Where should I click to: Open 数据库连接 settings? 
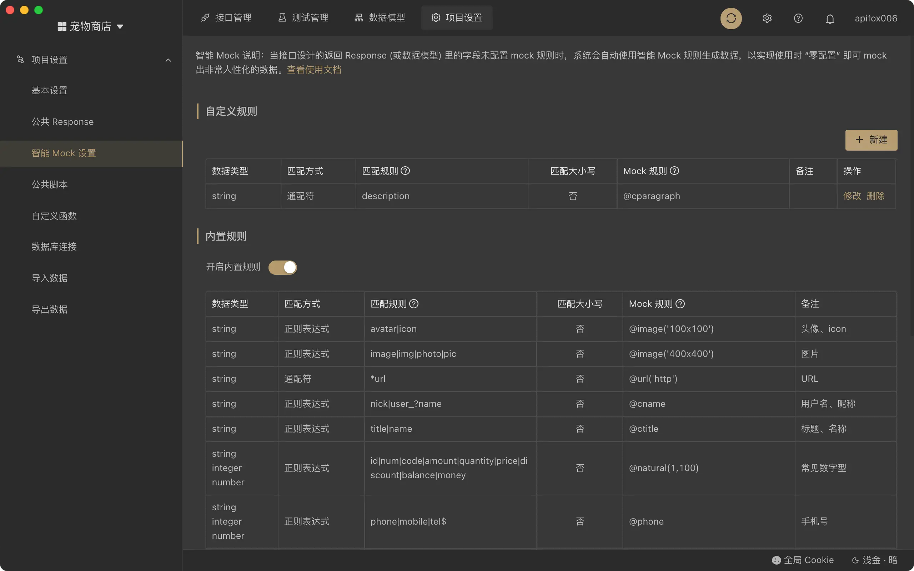[x=54, y=247]
